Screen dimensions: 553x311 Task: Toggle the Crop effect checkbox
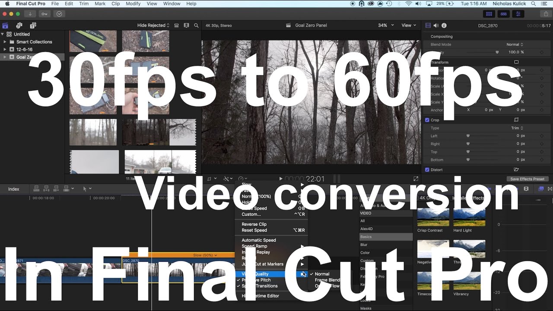click(427, 120)
